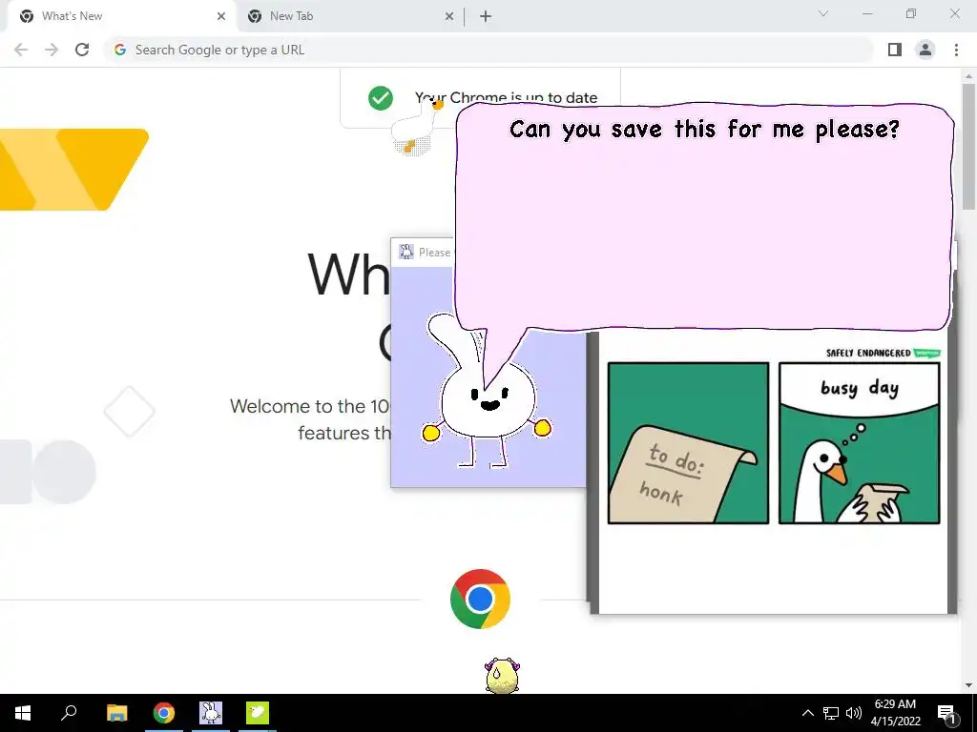Viewport: 977px width, 732px height.
Task: Close the What's New tab
Action: tap(221, 16)
